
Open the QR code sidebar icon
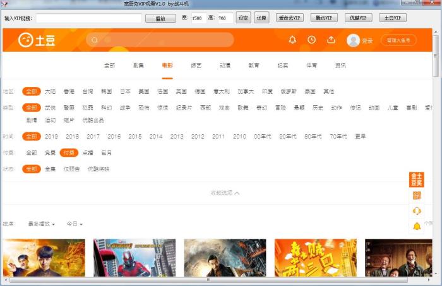[417, 195]
